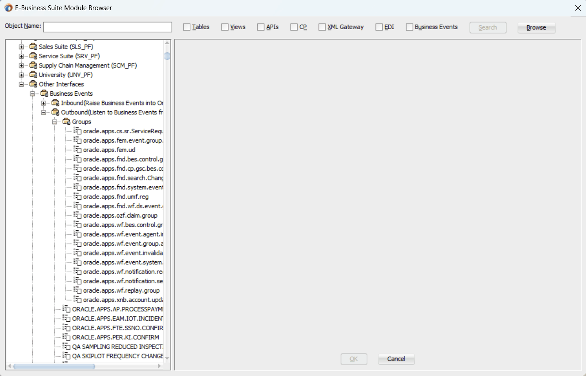Click the icon beside QA SAMPLING REDUCED INSPECT
This screenshot has height=376, width=586.
66,346
